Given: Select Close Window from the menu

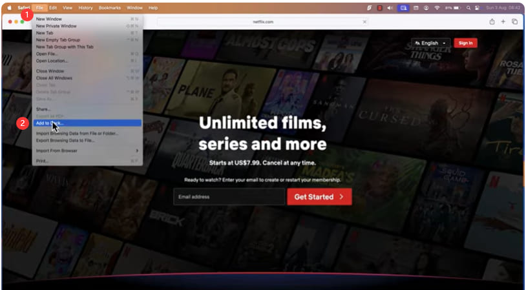Looking at the screenshot, I should (87, 71).
